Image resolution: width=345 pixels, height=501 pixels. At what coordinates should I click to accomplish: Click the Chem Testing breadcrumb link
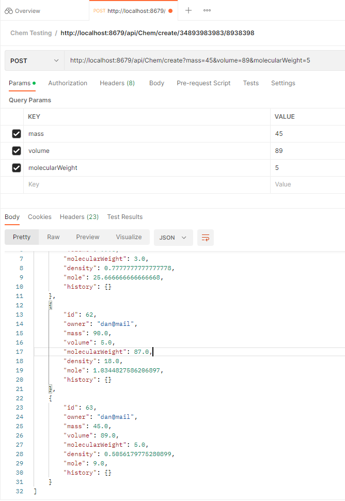[30, 33]
